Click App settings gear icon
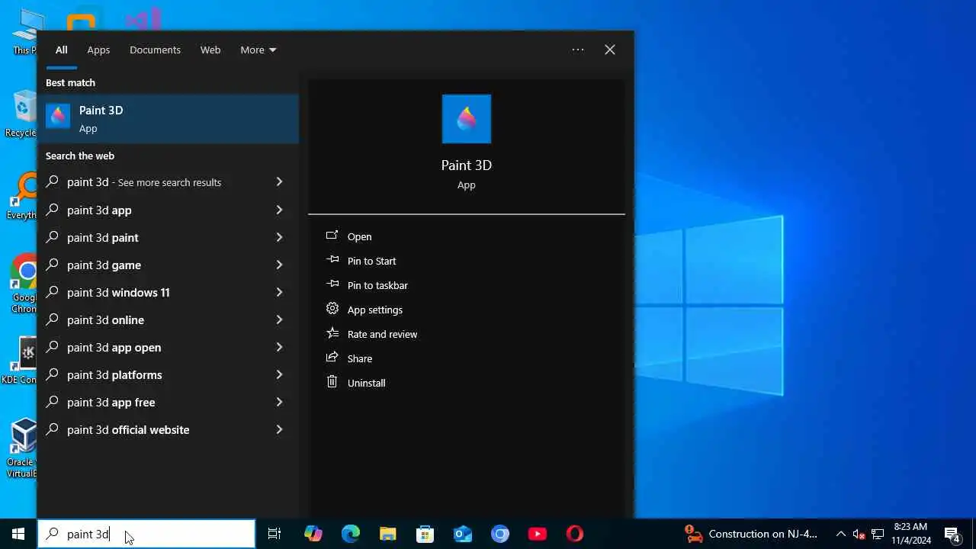Image resolution: width=976 pixels, height=549 pixels. tap(332, 309)
